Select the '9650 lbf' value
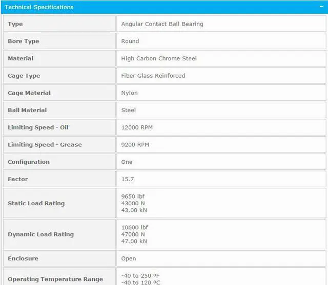328x285 pixels. pyautogui.click(x=133, y=196)
